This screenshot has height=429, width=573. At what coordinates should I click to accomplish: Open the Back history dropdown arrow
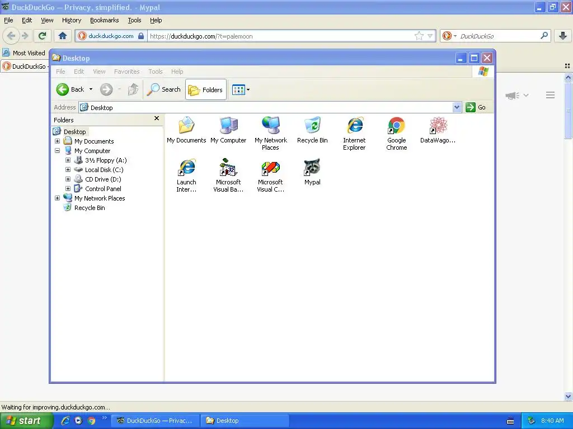pyautogui.click(x=91, y=89)
